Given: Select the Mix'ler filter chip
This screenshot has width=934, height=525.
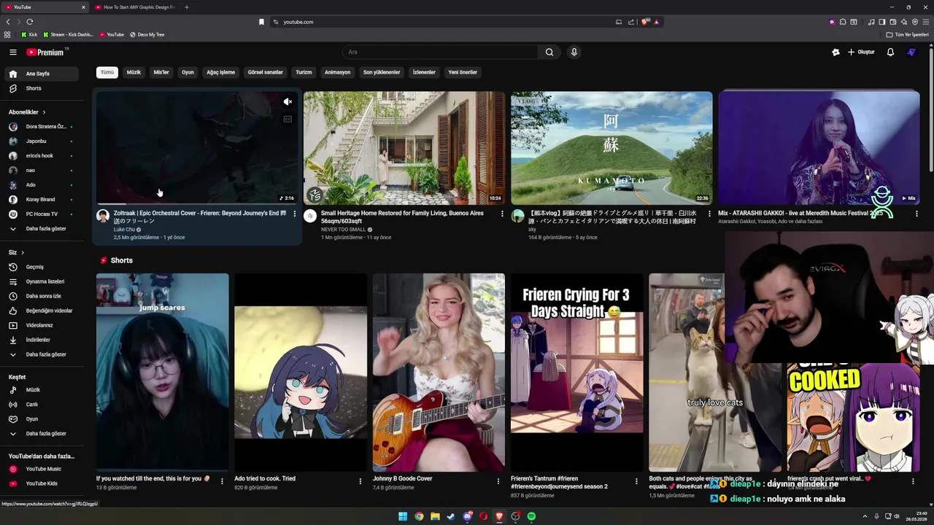Looking at the screenshot, I should pyautogui.click(x=161, y=72).
